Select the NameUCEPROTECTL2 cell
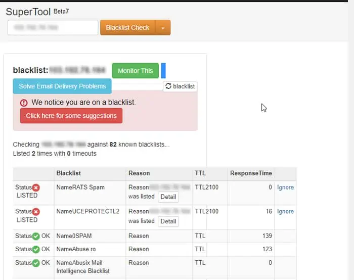 [x=90, y=217]
